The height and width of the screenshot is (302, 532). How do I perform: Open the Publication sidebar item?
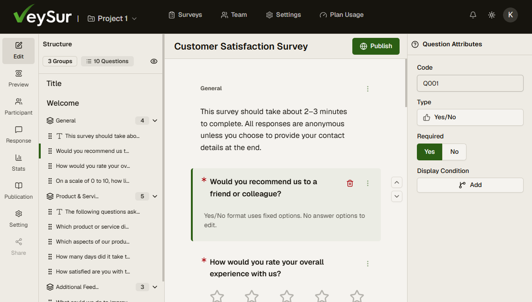tap(18, 191)
